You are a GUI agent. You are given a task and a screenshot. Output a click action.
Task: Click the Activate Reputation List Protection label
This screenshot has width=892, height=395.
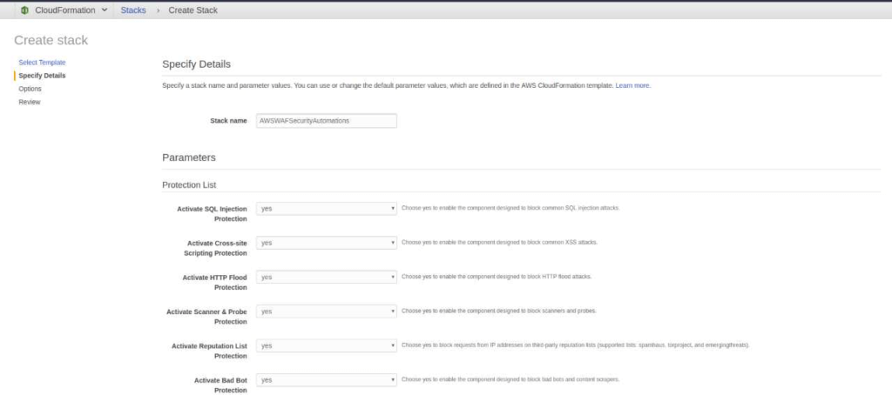pos(209,351)
